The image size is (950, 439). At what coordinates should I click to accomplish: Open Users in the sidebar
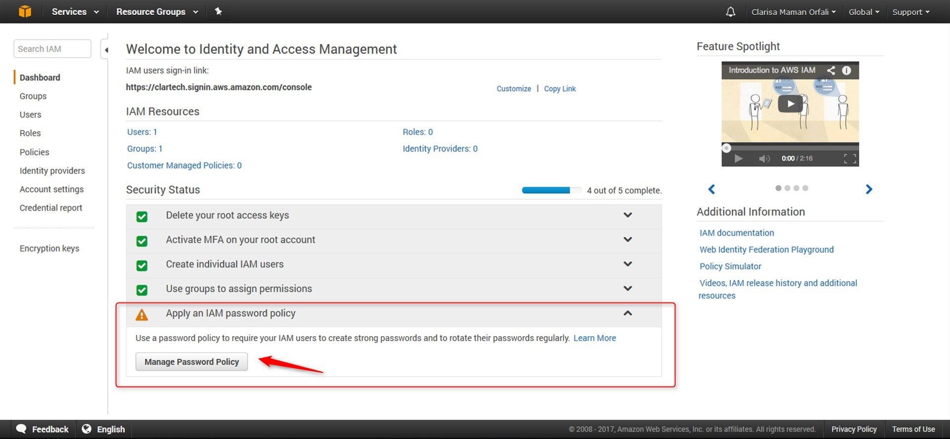click(30, 115)
